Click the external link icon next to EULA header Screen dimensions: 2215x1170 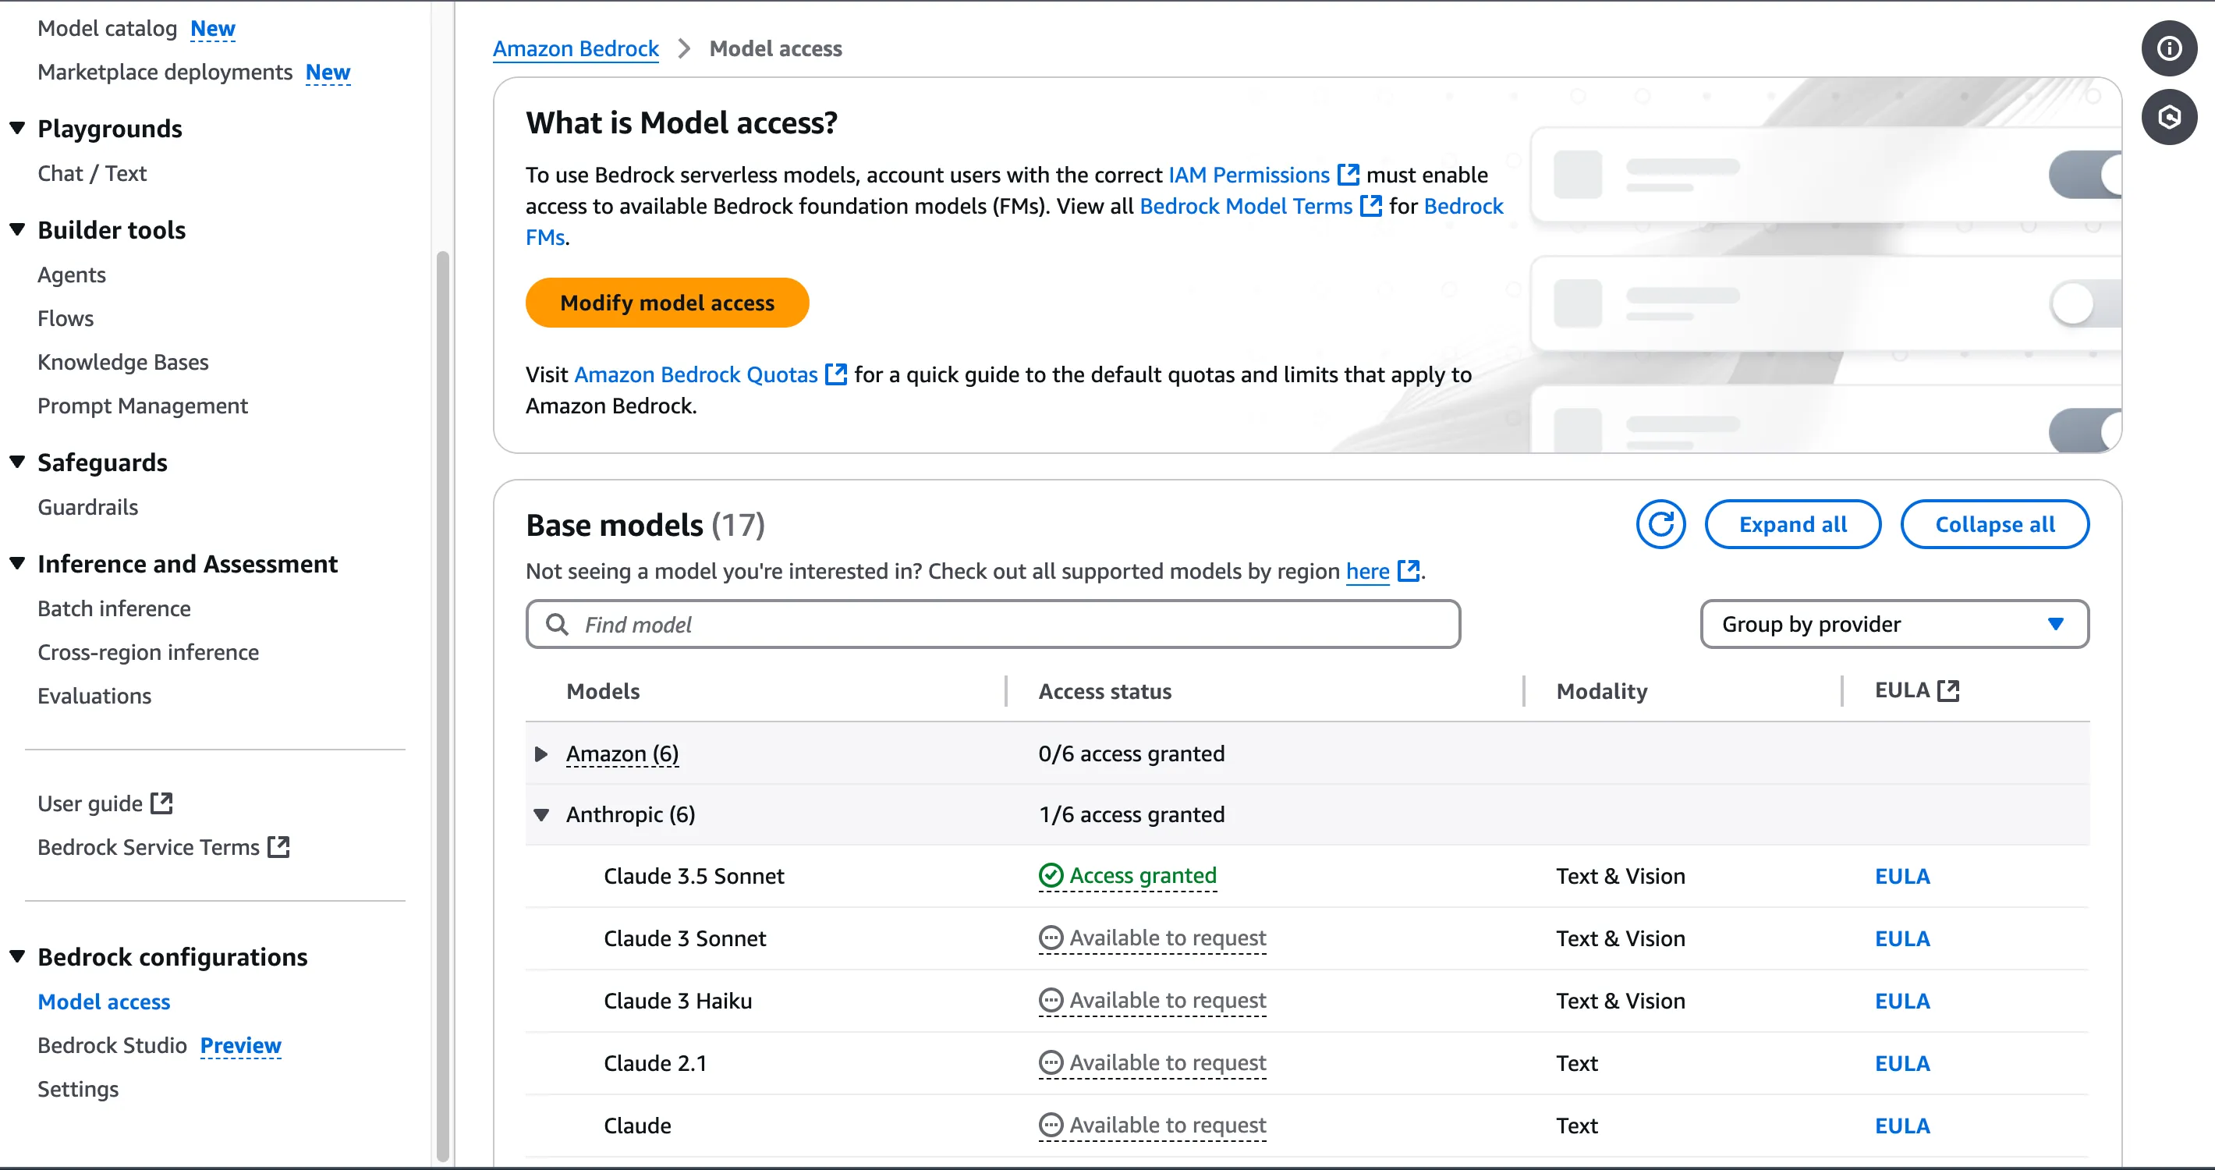1947,691
